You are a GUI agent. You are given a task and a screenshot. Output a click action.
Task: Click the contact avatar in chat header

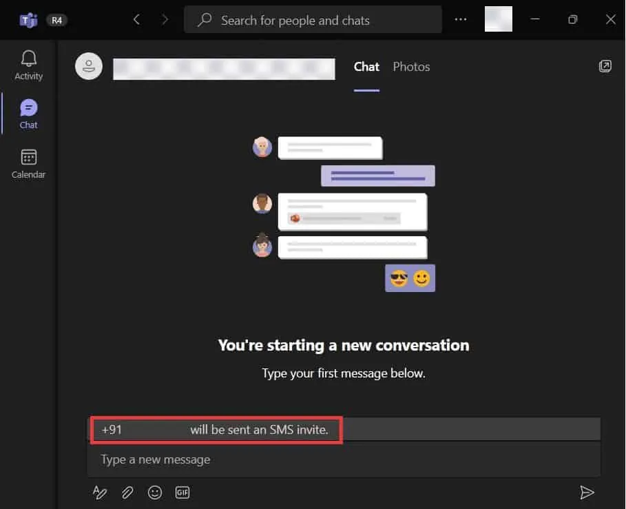click(x=89, y=67)
